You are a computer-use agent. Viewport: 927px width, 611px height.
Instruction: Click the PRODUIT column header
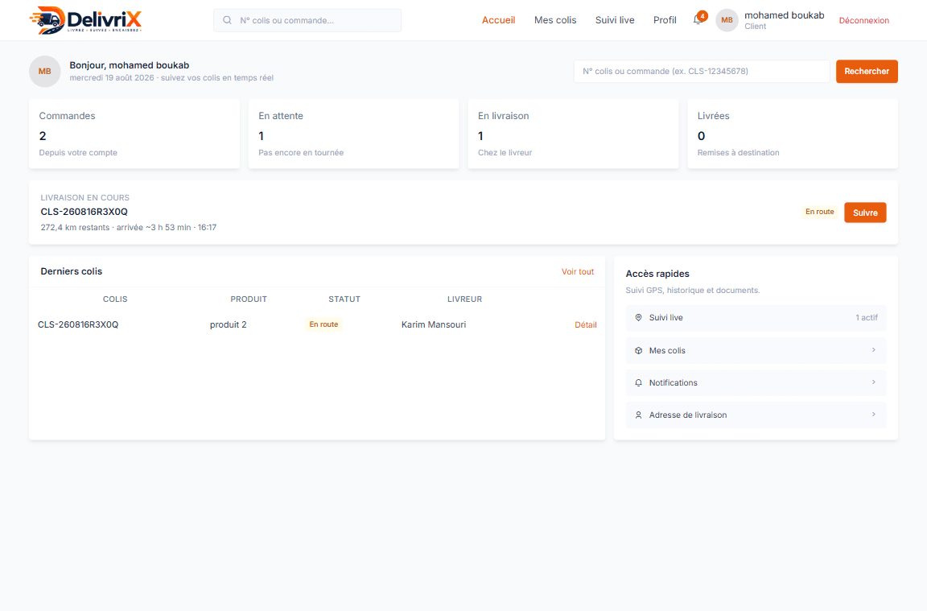pos(249,299)
